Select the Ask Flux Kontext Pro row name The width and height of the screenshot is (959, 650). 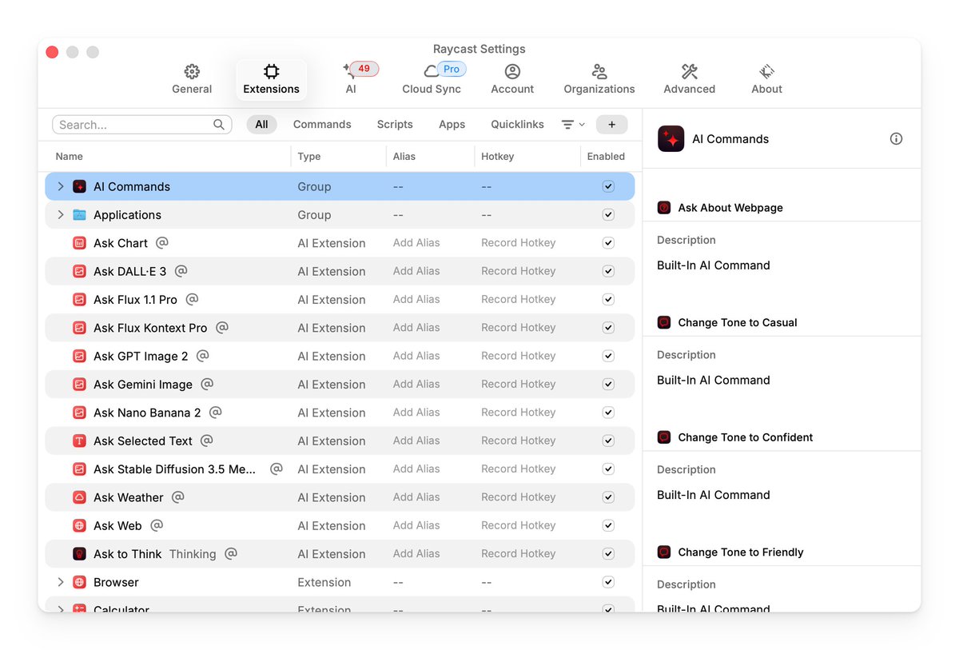coord(150,328)
